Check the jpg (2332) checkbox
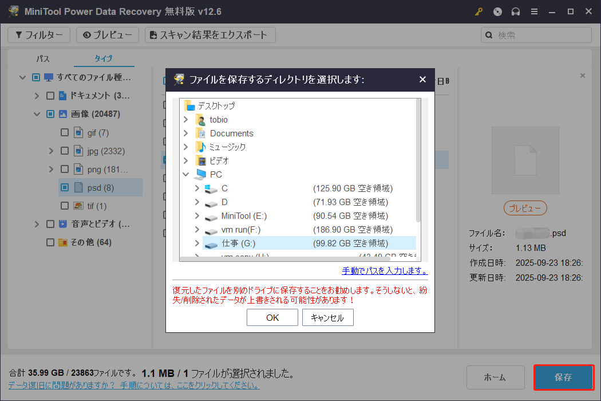The width and height of the screenshot is (601, 401). [65, 150]
